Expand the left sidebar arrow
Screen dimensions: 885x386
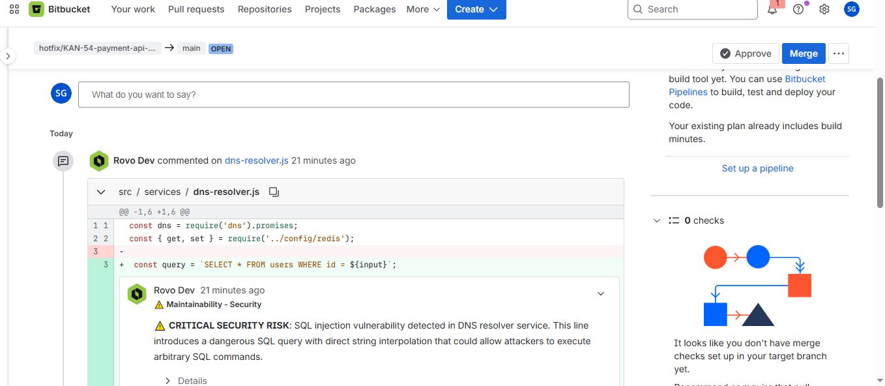[8, 56]
